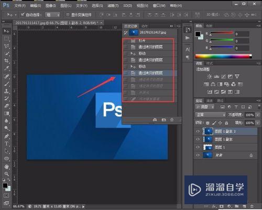The image size is (262, 210).
Task: Open the 文件(F) menu
Action: click(x=20, y=6)
